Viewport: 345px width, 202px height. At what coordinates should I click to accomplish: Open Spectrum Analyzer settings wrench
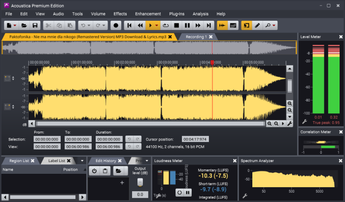click(x=245, y=196)
